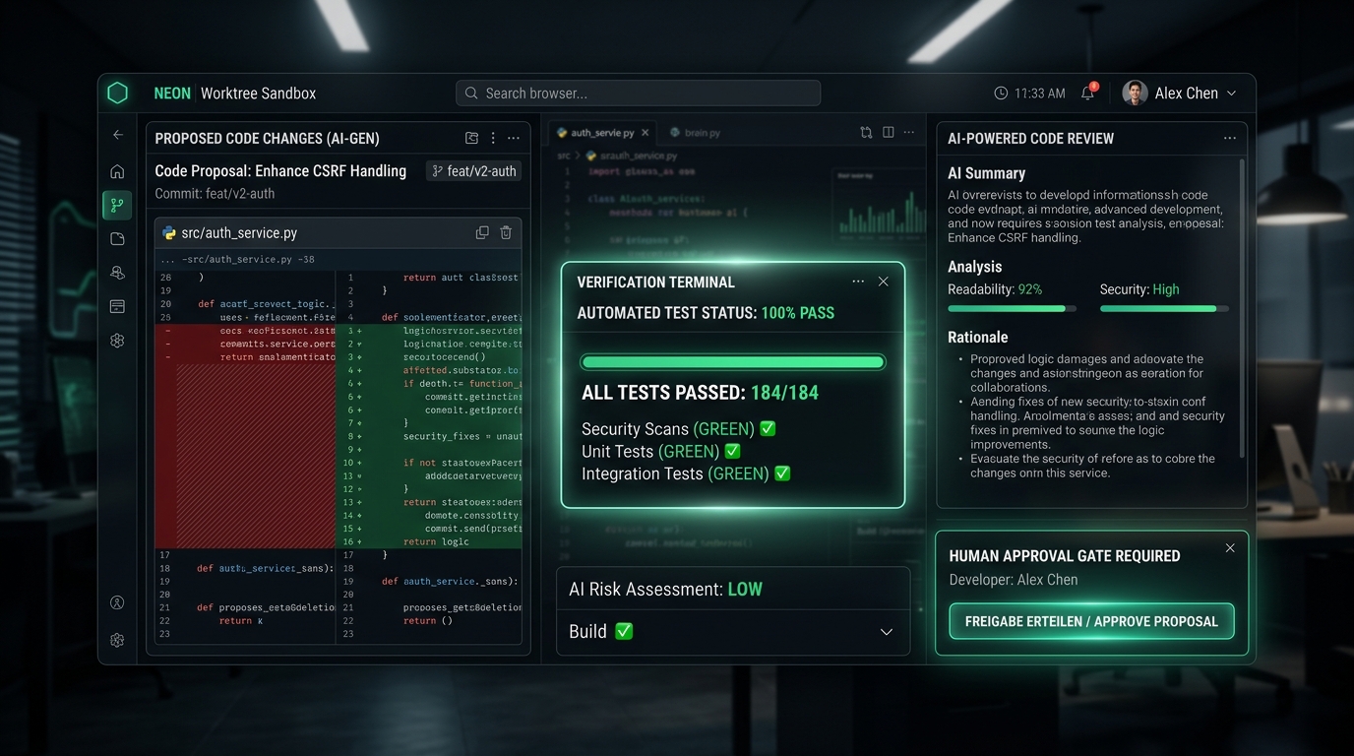The height and width of the screenshot is (756, 1354).
Task: Click the Search browser field
Action: (x=638, y=94)
